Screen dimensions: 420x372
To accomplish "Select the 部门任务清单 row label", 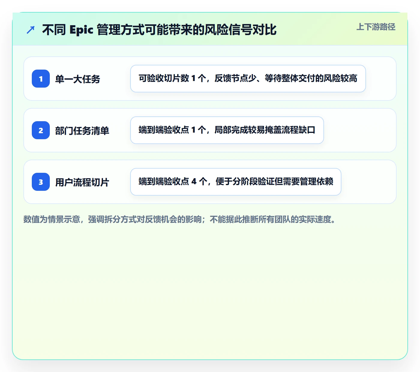I will point(82,130).
